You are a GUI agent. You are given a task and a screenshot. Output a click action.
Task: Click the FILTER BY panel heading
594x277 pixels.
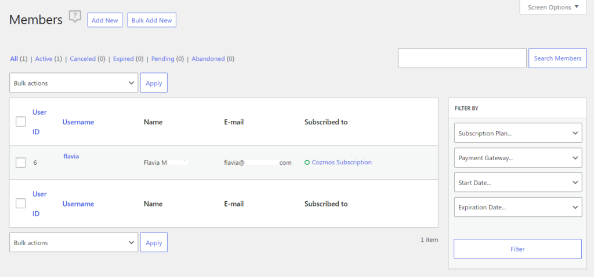click(x=466, y=108)
